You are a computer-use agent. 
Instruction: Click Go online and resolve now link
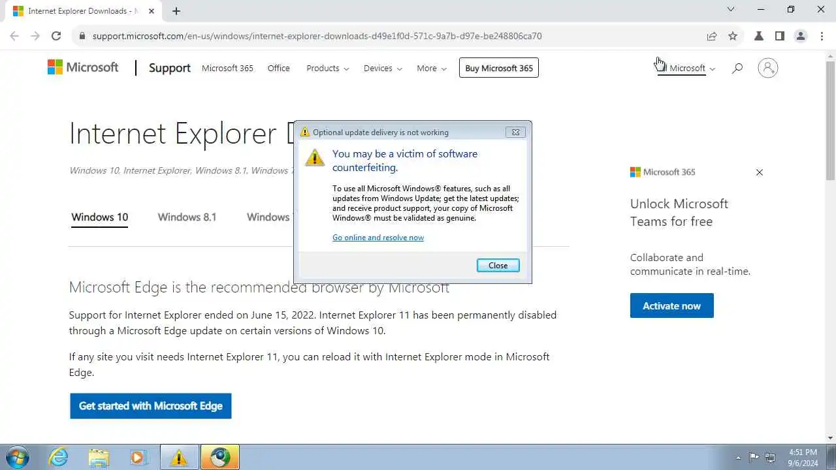point(378,238)
